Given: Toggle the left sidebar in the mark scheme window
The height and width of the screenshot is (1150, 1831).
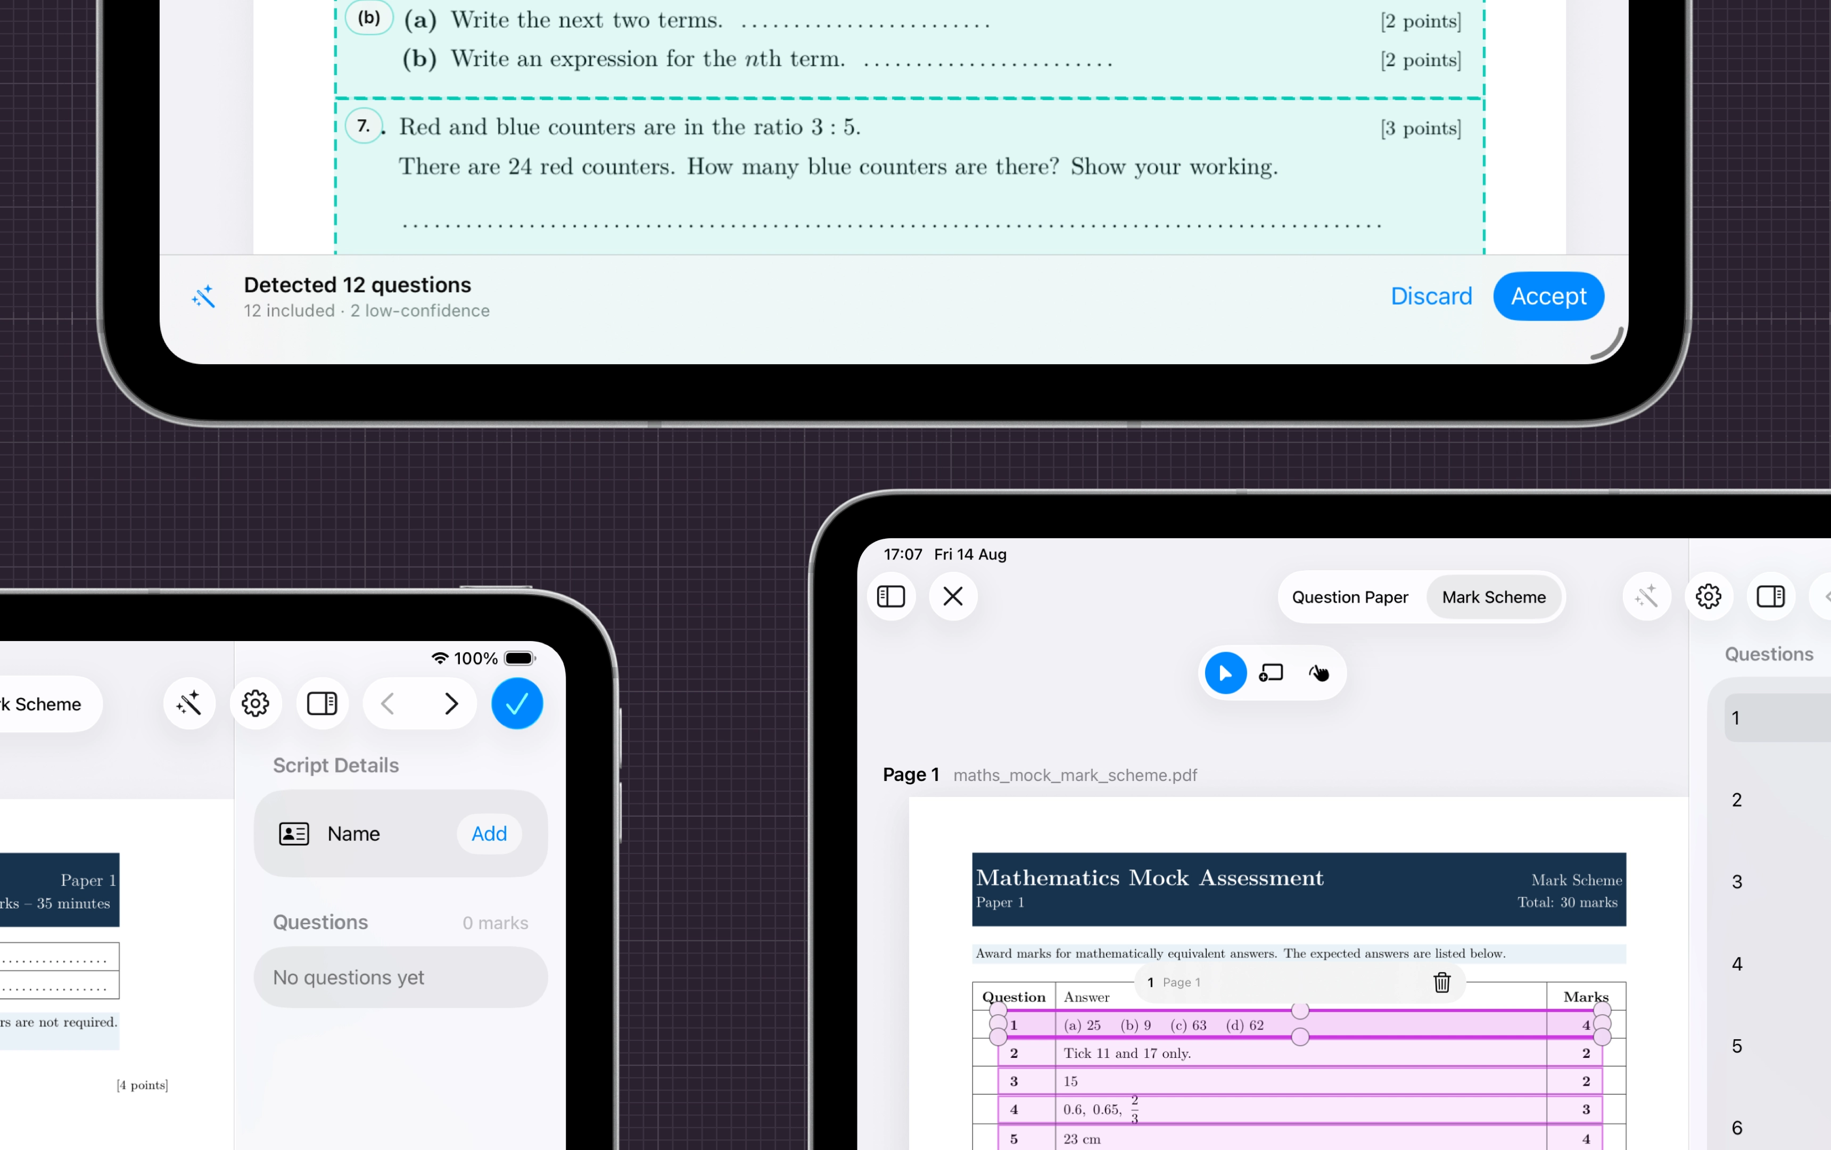Looking at the screenshot, I should [x=891, y=596].
